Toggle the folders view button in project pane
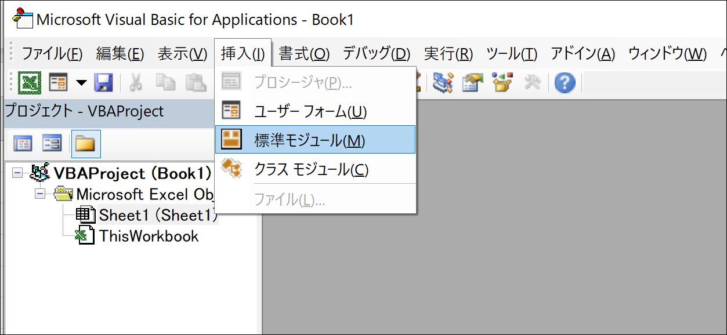This screenshot has width=727, height=335. [86, 144]
